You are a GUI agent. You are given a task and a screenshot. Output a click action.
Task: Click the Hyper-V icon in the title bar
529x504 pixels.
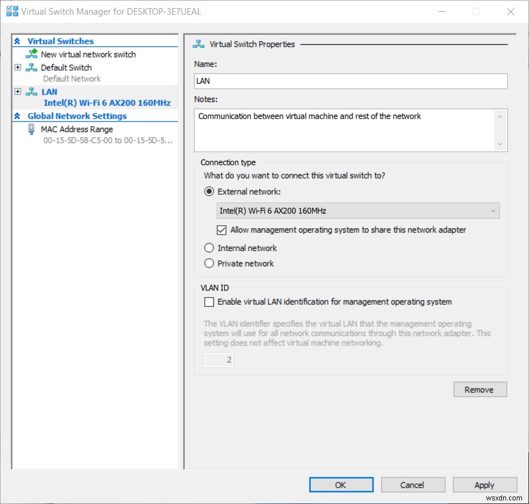click(x=11, y=11)
